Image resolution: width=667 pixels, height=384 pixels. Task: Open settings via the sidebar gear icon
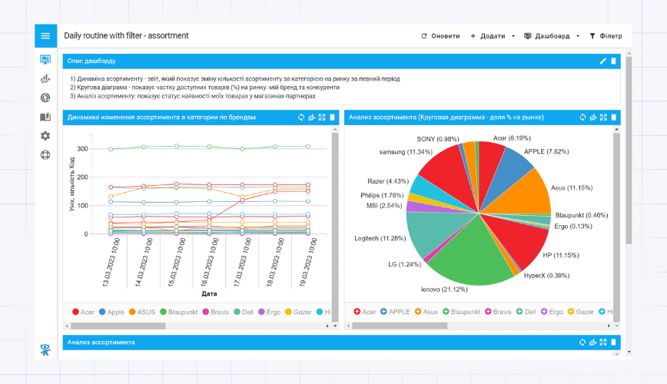tap(45, 136)
